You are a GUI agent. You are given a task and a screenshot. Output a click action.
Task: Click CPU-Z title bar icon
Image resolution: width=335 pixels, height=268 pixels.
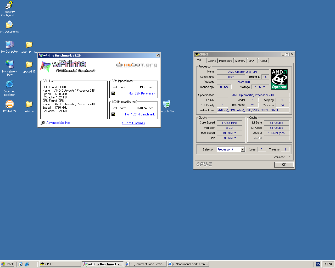[197, 54]
